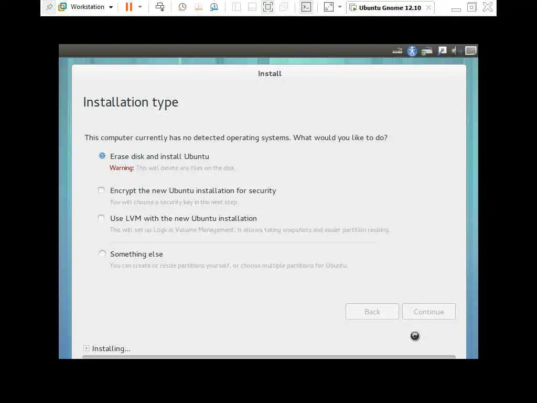Click the 'create or resize partitions yourself' description

[x=229, y=266]
